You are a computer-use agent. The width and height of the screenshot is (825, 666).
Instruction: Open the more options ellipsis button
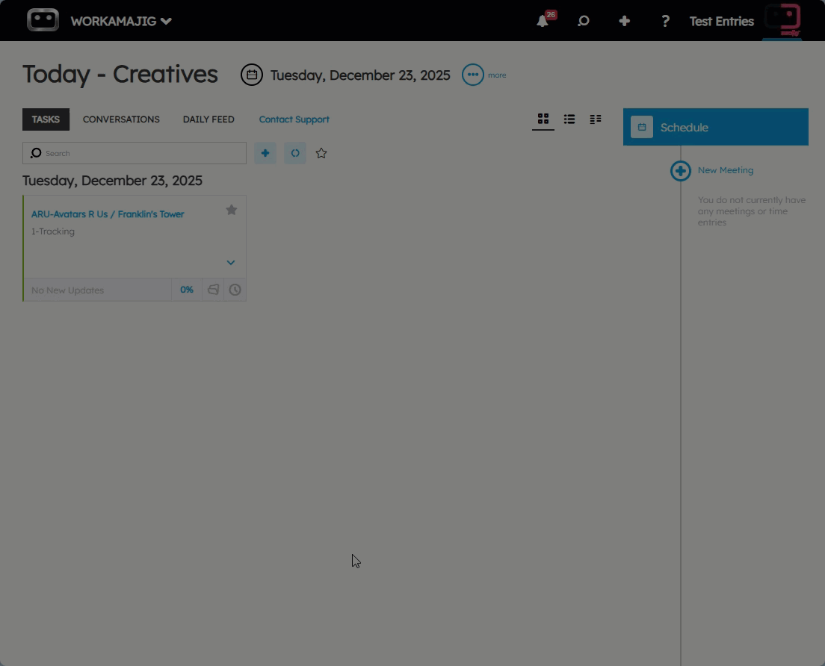473,75
